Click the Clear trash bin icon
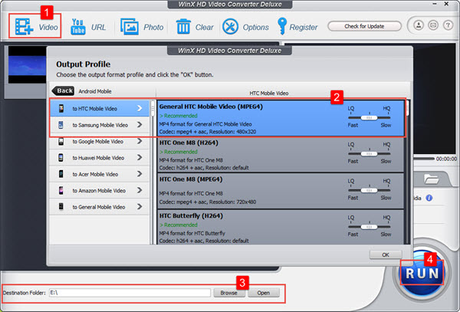 183,27
